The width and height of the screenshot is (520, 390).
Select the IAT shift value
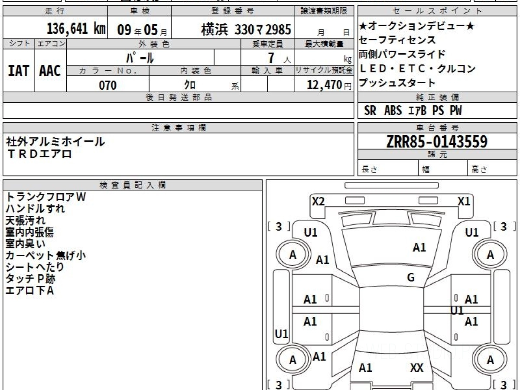click(x=19, y=71)
